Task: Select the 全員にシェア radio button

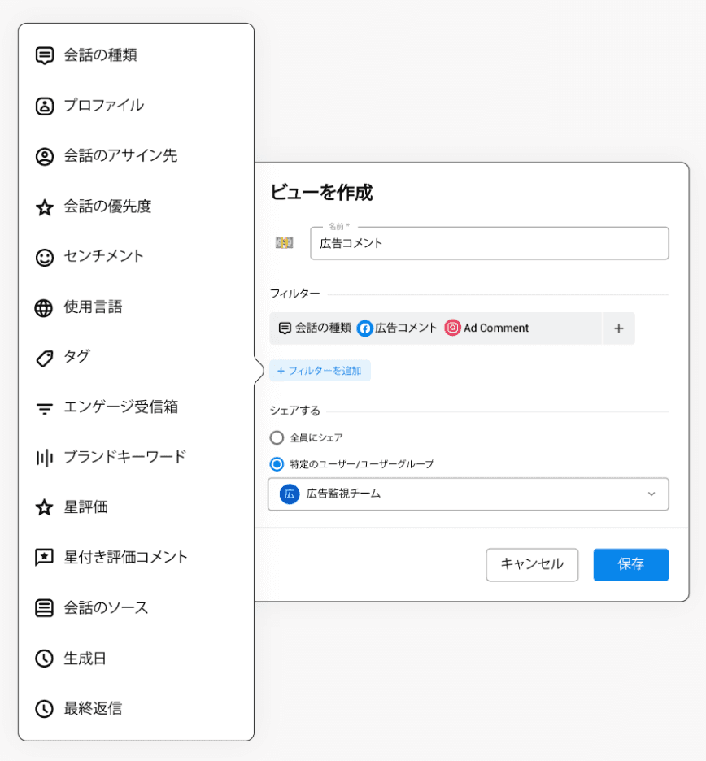Action: pyautogui.click(x=277, y=437)
